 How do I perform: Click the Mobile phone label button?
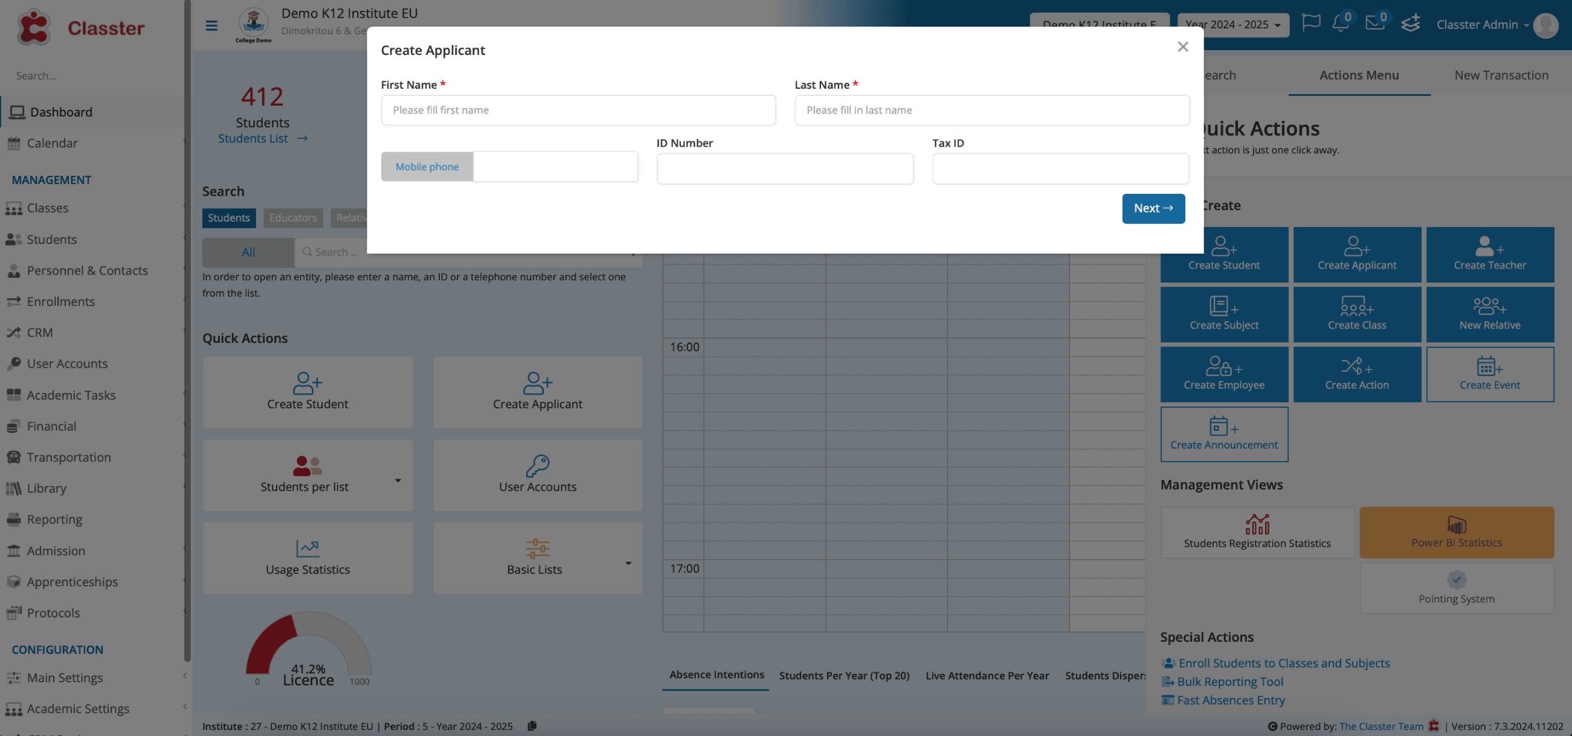[427, 167]
